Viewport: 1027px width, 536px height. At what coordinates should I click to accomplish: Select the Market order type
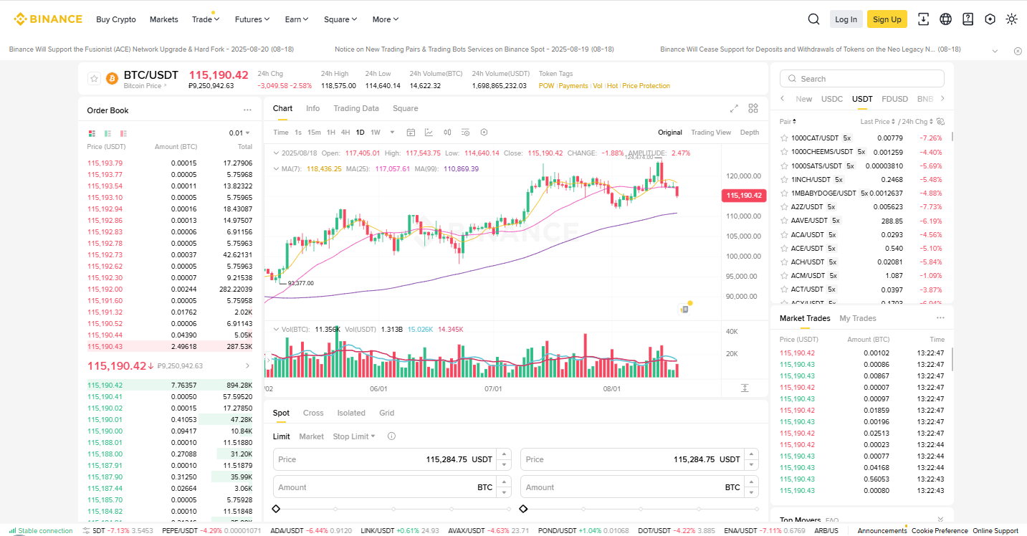click(x=312, y=436)
